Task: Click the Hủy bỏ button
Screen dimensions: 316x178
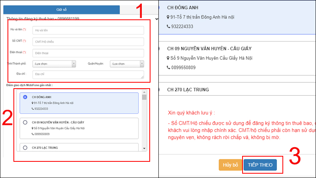Action: pos(230,165)
